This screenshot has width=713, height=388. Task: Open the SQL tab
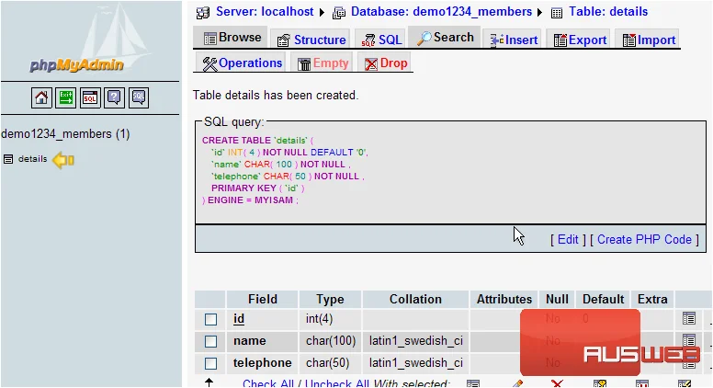pos(381,40)
